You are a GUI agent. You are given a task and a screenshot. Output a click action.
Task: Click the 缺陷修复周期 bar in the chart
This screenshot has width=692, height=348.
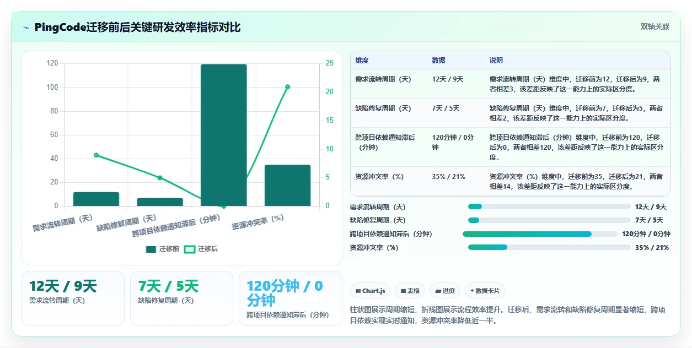pos(160,202)
